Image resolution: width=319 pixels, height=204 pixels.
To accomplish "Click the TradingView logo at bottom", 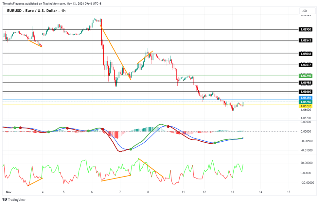I will 14,200.
